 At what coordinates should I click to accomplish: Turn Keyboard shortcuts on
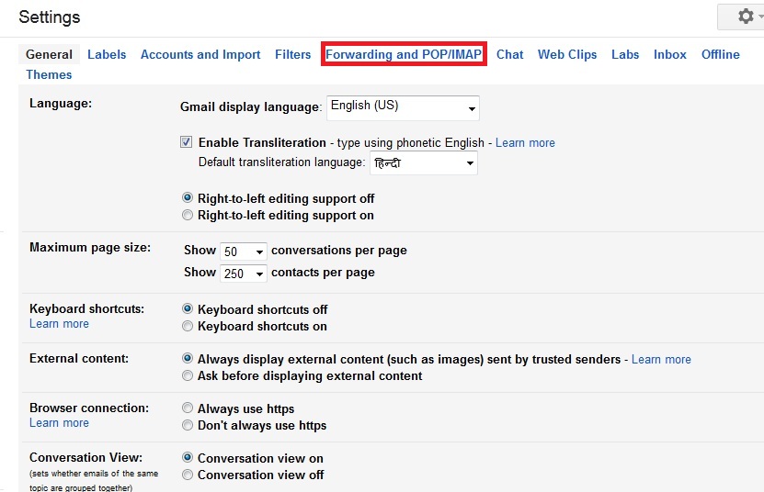188,326
